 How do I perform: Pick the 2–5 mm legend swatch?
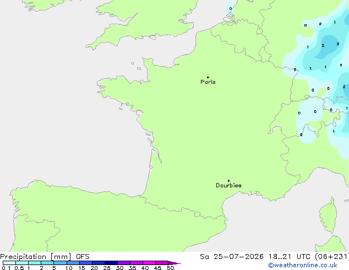tap(47, 263)
